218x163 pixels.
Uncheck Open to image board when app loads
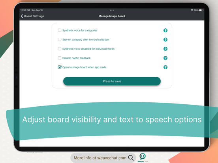[x=60, y=67]
